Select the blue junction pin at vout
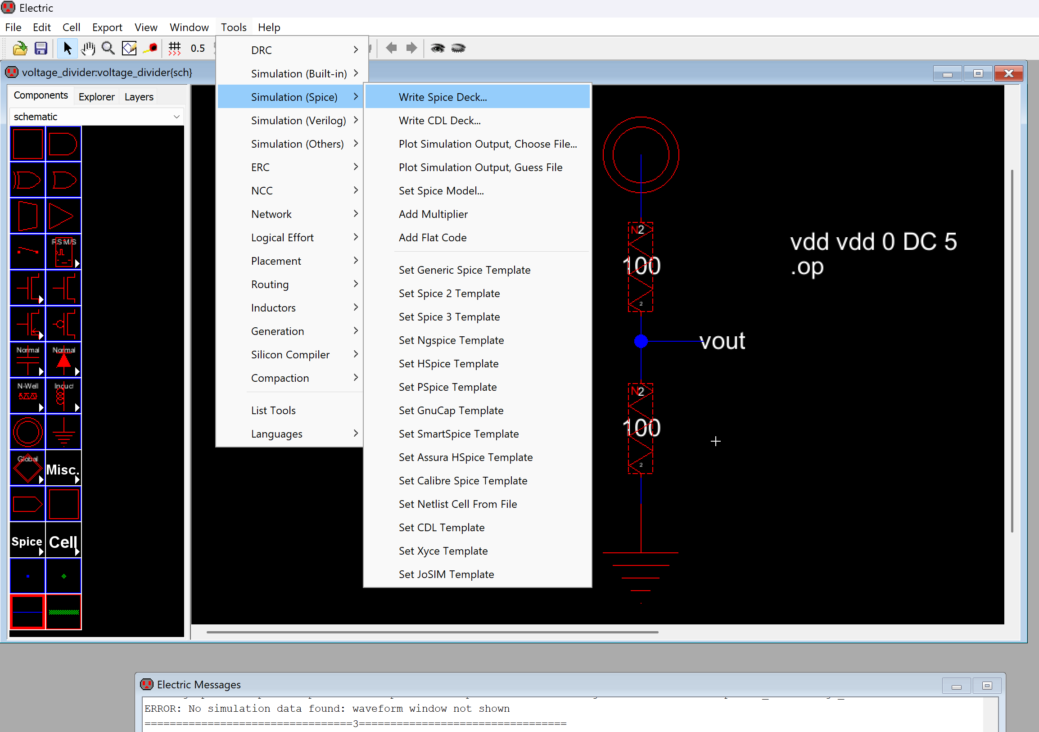This screenshot has height=732, width=1039. pos(641,341)
